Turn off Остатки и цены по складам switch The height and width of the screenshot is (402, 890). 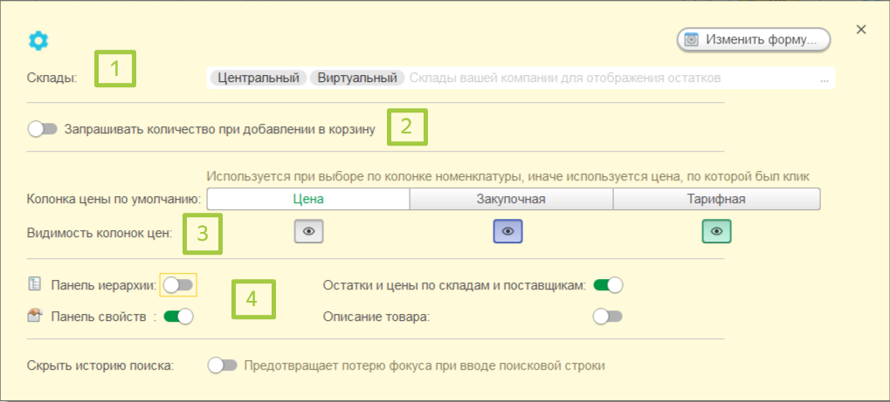pos(608,285)
